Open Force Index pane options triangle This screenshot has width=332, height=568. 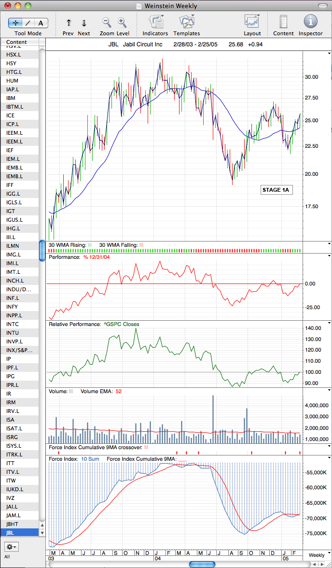(329, 457)
